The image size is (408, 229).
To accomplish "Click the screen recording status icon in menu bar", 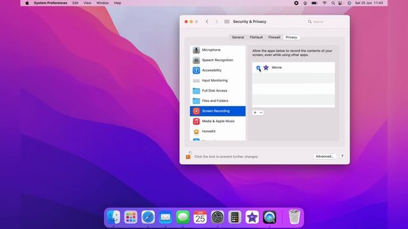I will tap(296, 3).
